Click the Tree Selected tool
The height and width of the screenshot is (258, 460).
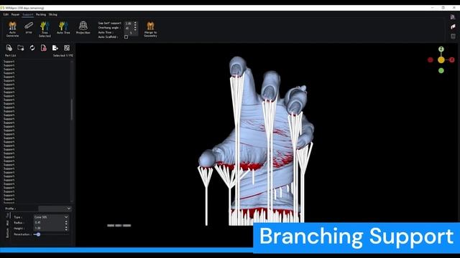point(45,29)
